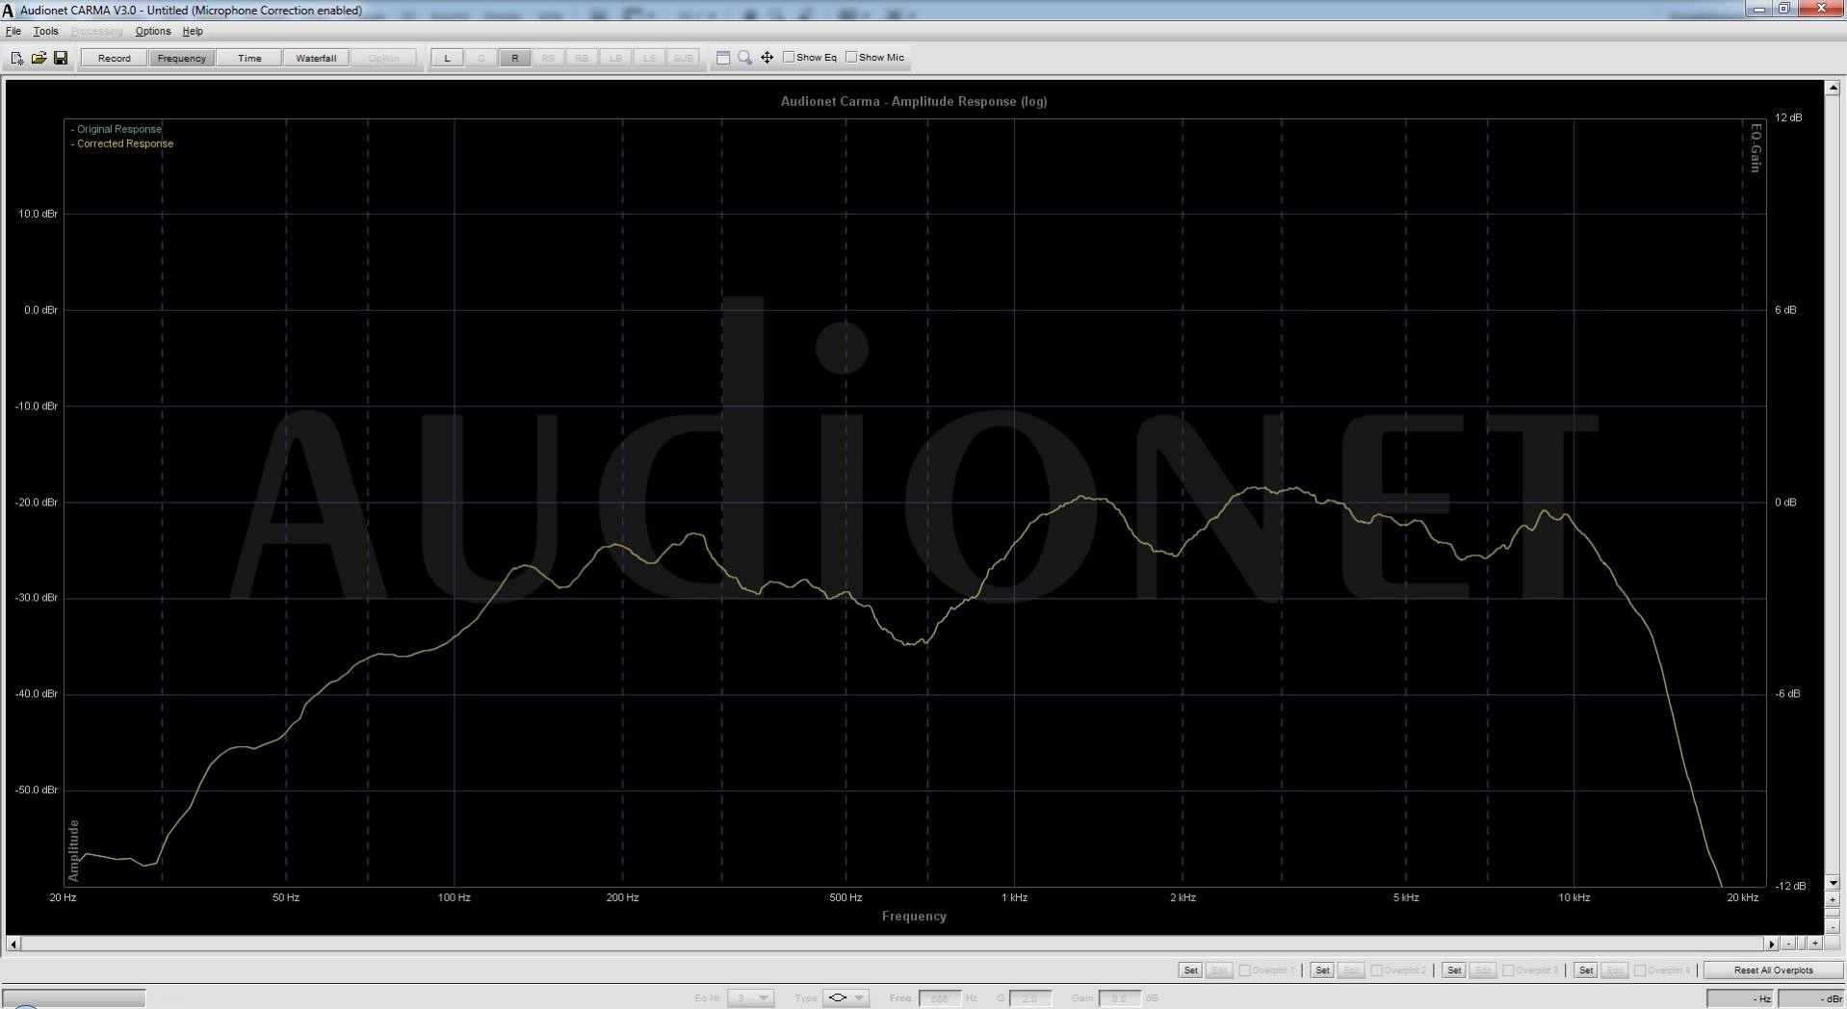Open the filter Type dropdown

pos(845,998)
